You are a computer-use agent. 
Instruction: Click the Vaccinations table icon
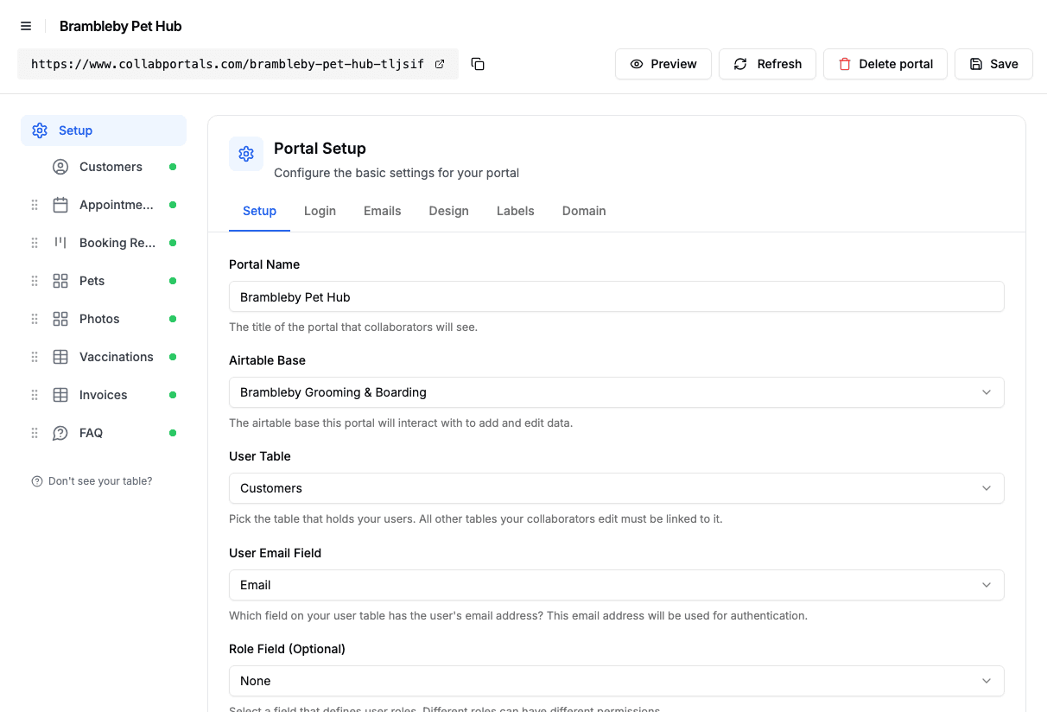click(x=60, y=357)
